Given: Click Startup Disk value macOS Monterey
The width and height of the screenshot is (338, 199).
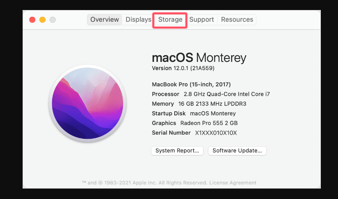Looking at the screenshot, I should pos(213,113).
